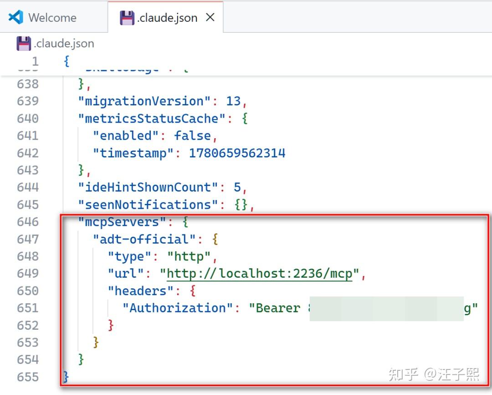This screenshot has height=395, width=492.
Task: Click the false value on line 641
Action: [192, 136]
